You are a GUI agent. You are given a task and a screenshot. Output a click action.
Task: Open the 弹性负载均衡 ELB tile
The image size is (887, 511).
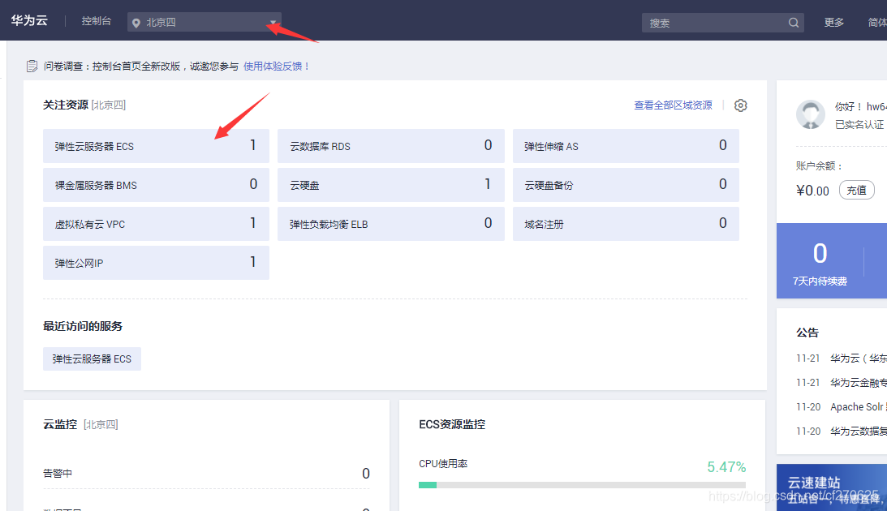coord(391,224)
